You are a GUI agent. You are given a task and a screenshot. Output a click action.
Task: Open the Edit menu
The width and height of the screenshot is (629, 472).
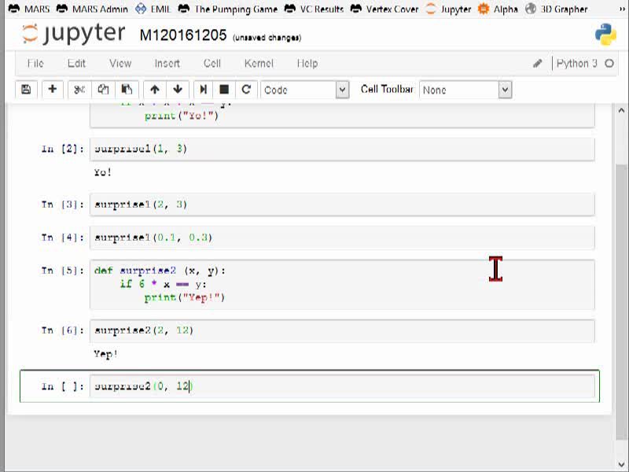click(x=76, y=64)
